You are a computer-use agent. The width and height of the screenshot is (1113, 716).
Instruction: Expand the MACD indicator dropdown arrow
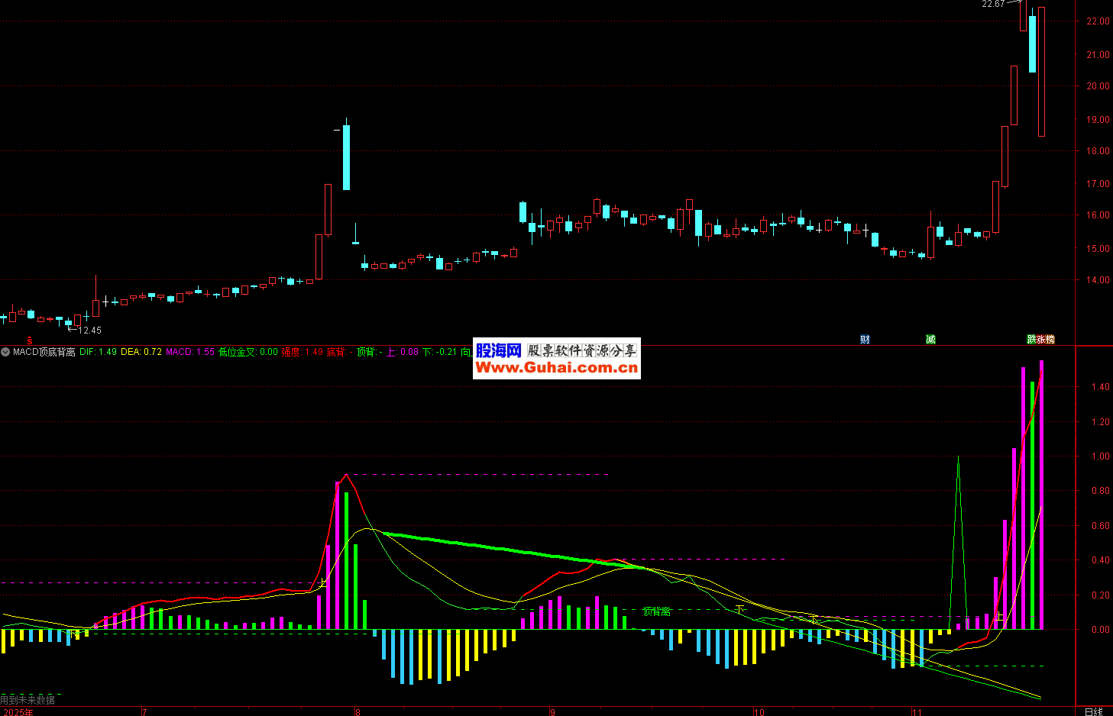point(6,352)
